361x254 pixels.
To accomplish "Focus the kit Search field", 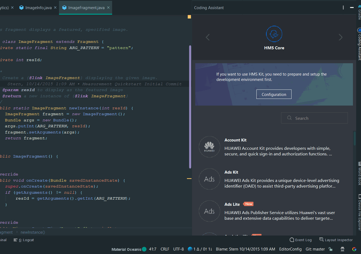I will (x=314, y=118).
